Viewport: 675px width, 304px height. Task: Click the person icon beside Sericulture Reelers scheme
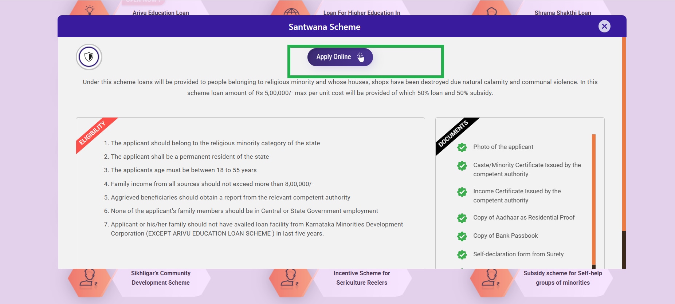pyautogui.click(x=290, y=279)
